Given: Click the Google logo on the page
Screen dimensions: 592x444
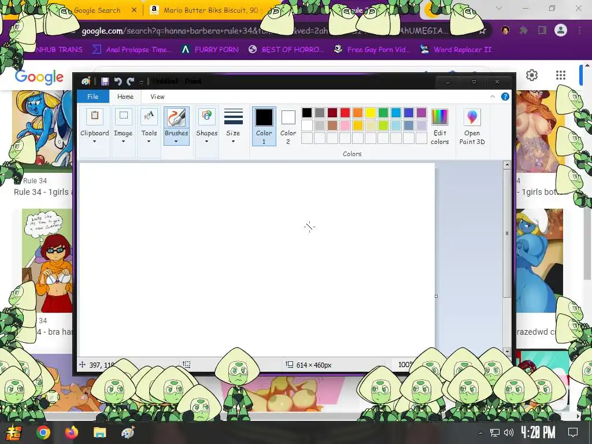Looking at the screenshot, I should click(x=39, y=77).
